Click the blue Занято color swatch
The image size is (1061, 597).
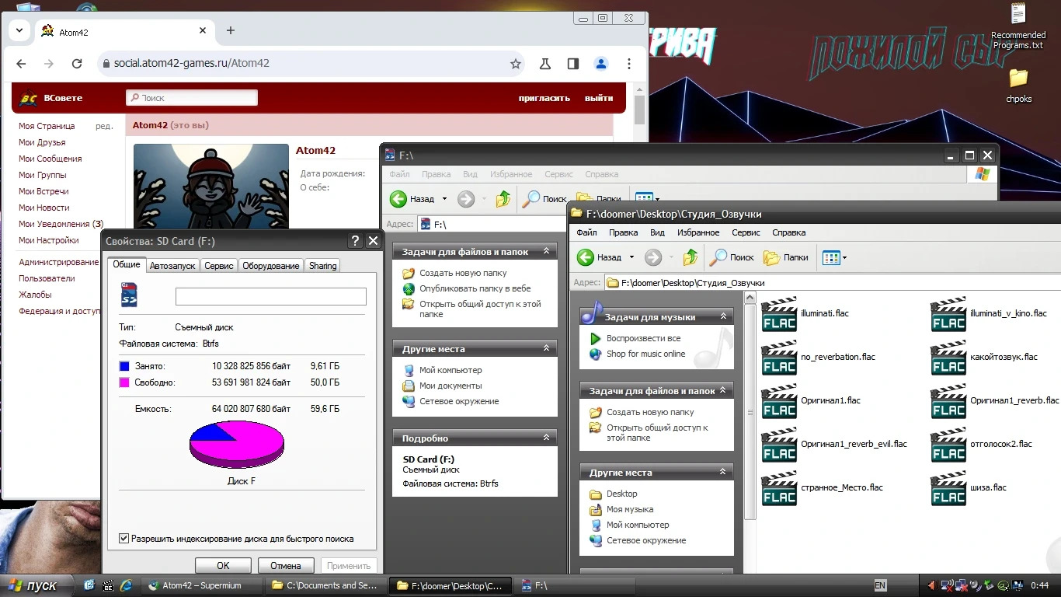point(123,366)
